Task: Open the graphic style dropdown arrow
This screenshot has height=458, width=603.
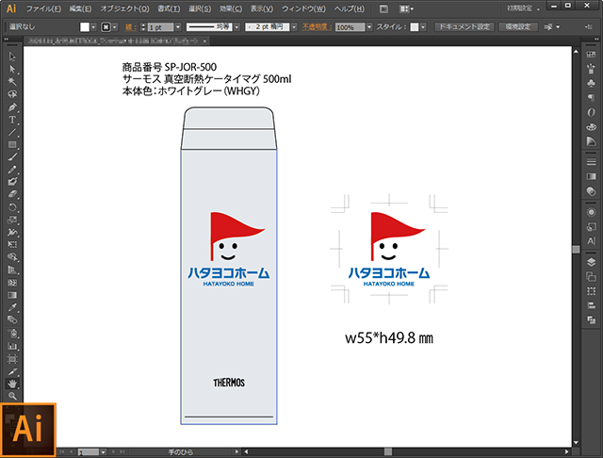Action: tap(423, 27)
